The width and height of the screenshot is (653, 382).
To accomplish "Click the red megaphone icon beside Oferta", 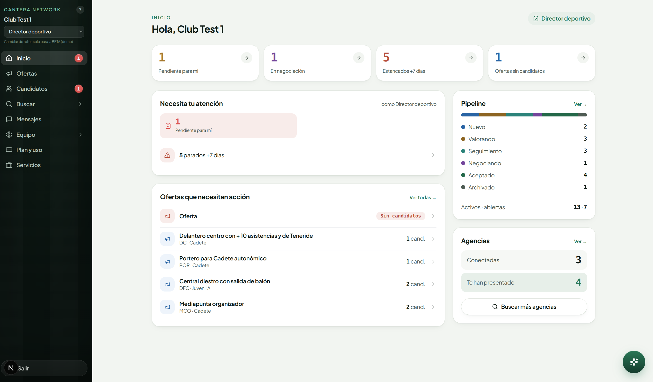I will (167, 216).
